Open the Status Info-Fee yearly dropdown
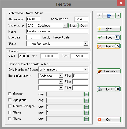Image resolution: width=127 pixels, height=129 pixels. pyautogui.click(x=86, y=44)
